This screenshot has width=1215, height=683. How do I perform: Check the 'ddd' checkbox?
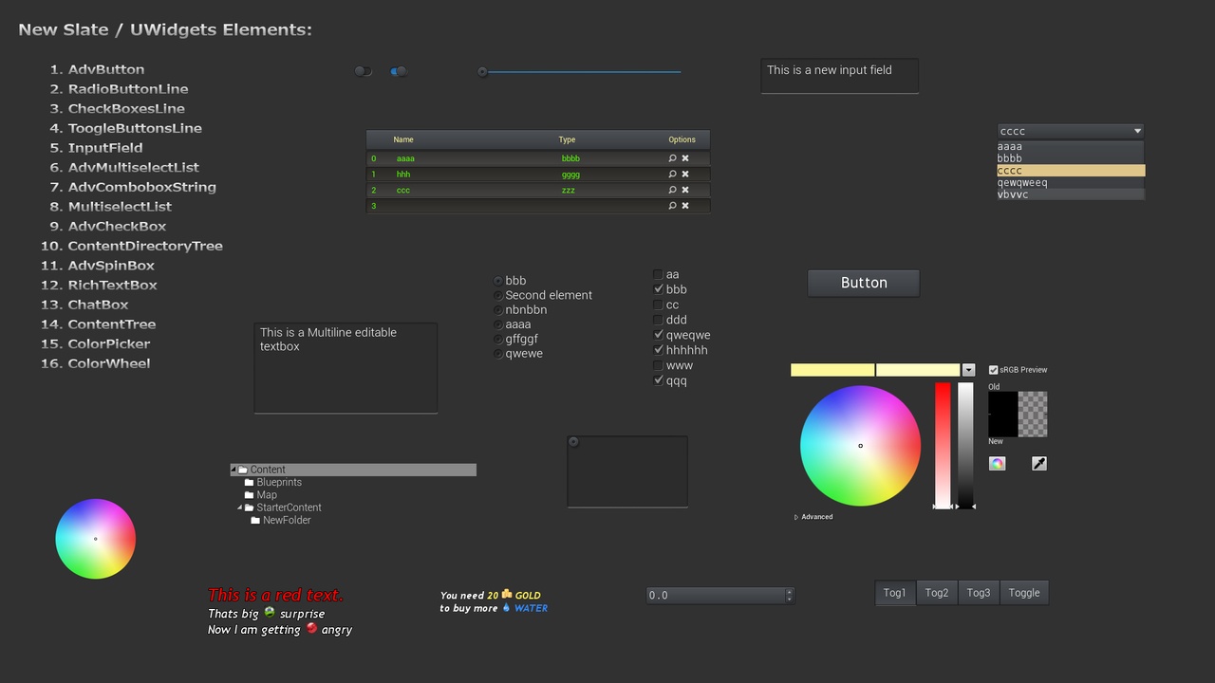[658, 320]
